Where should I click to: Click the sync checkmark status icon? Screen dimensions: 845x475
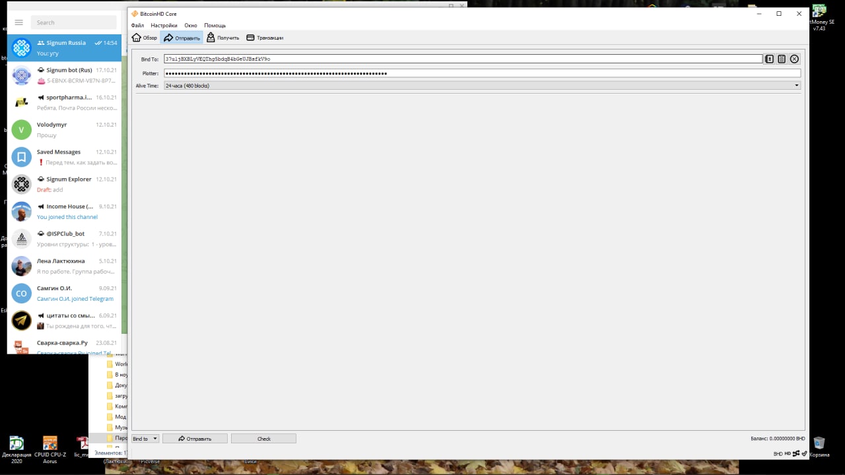(804, 453)
